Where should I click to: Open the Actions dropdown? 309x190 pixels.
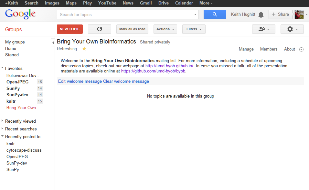click(x=165, y=29)
